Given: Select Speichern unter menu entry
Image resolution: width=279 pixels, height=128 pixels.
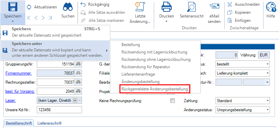Looking at the screenshot, I should (x=56, y=50).
